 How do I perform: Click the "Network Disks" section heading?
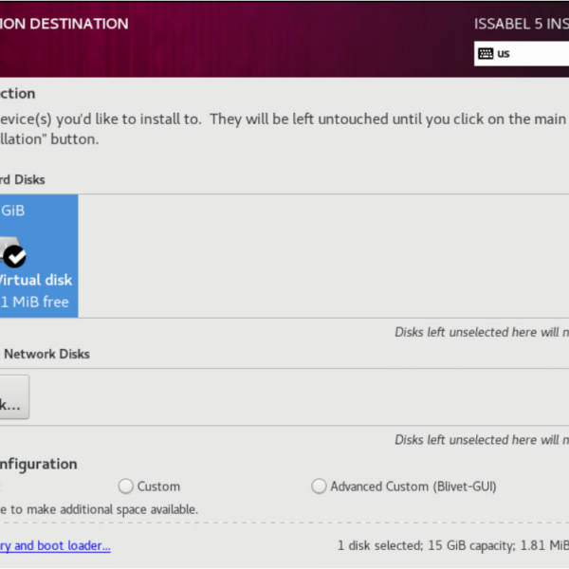46,354
